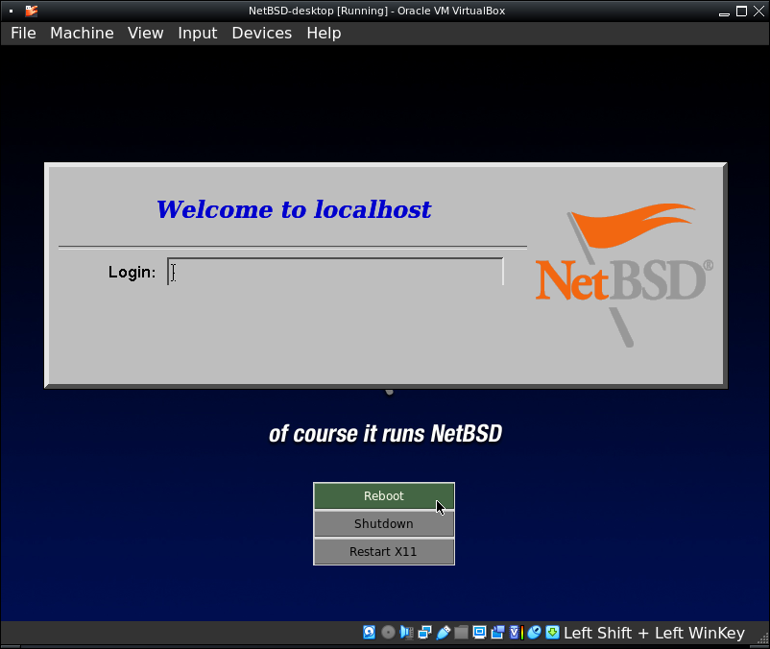The width and height of the screenshot is (770, 649).
Task: Click the USB devices status icon
Action: pos(443,633)
